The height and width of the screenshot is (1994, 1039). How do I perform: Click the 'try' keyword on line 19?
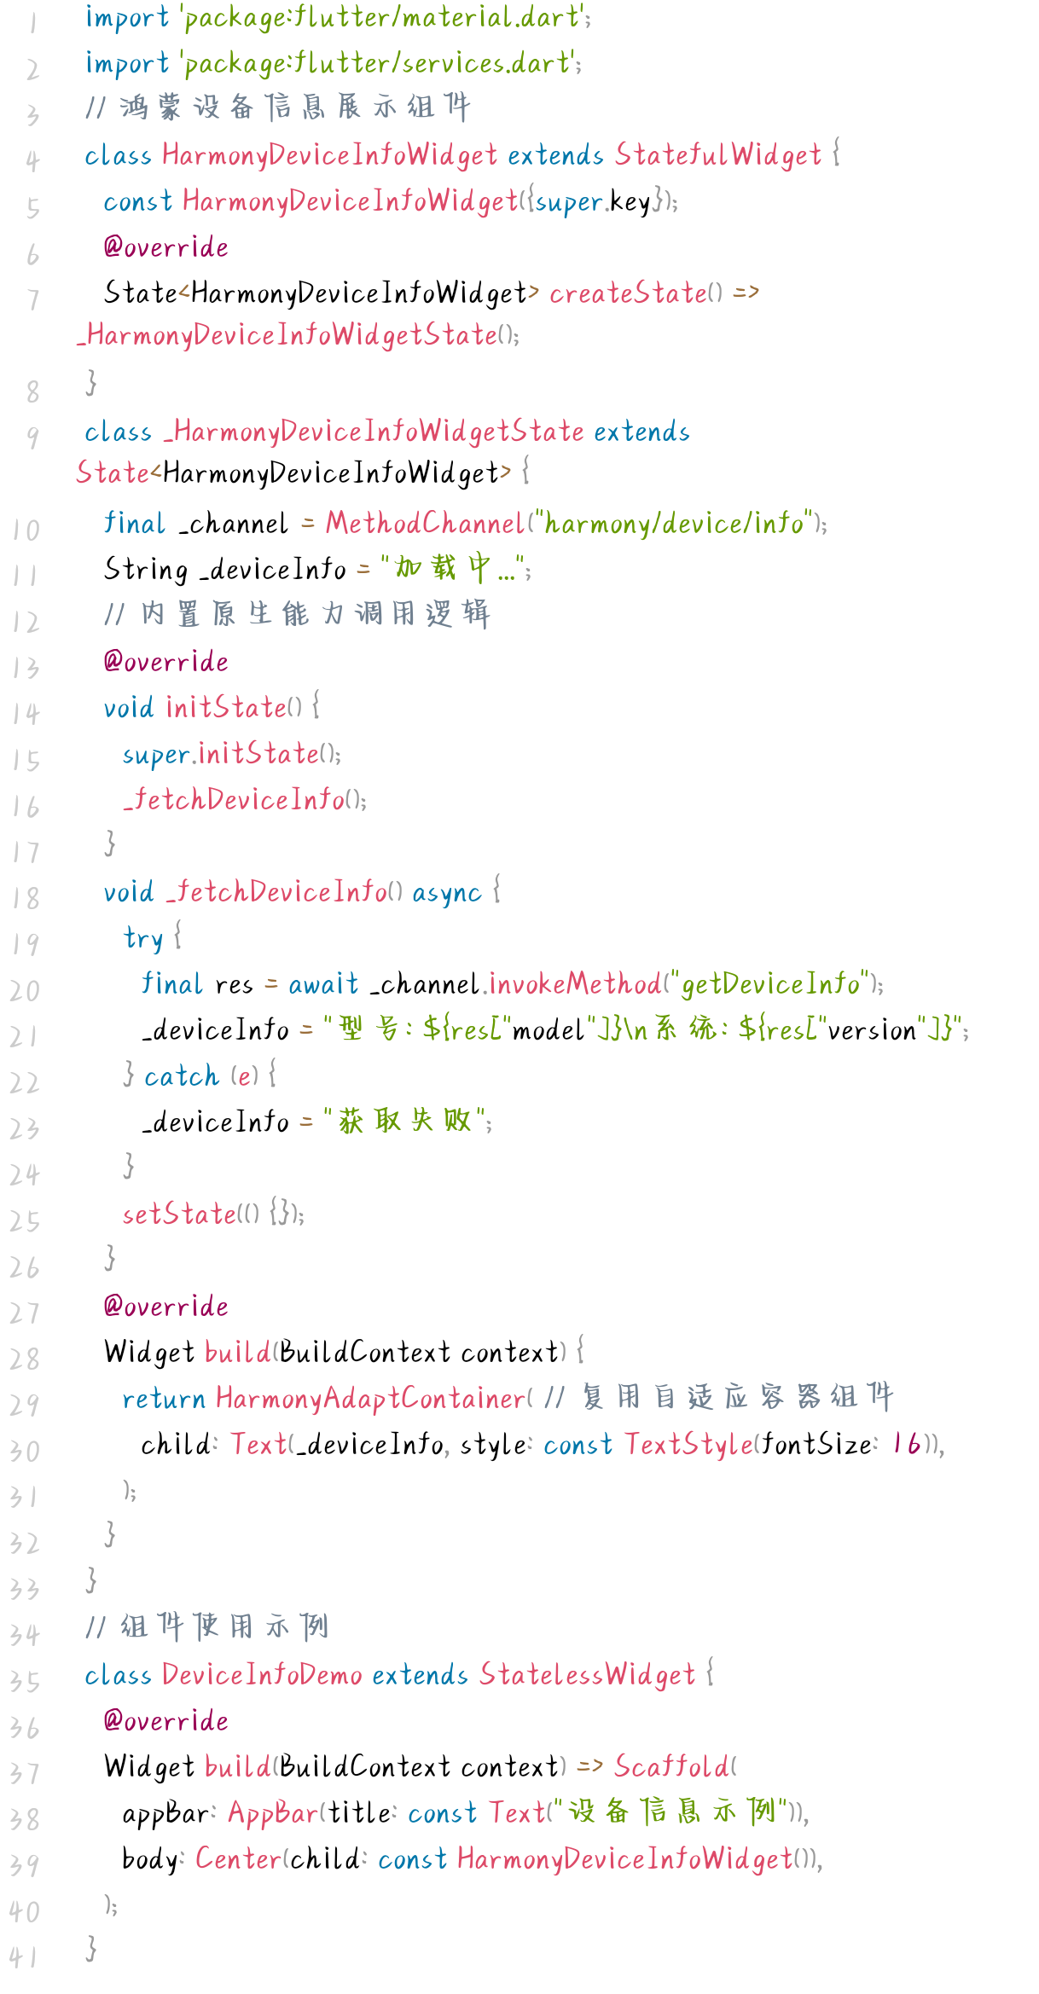coord(142,939)
